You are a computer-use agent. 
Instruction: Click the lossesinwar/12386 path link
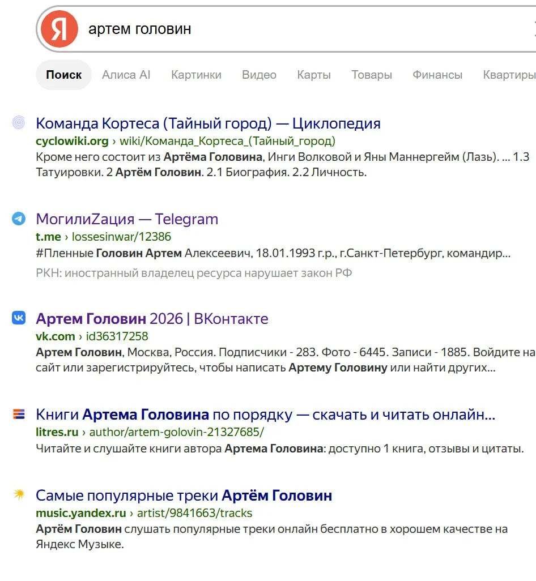pyautogui.click(x=122, y=237)
